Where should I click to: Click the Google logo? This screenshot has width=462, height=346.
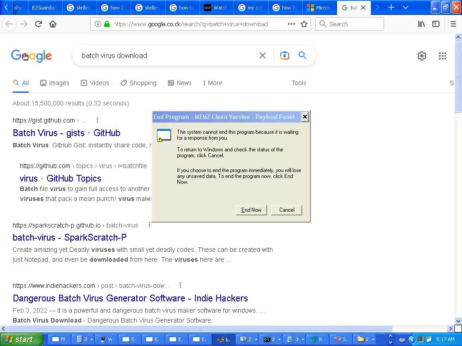[x=31, y=55]
